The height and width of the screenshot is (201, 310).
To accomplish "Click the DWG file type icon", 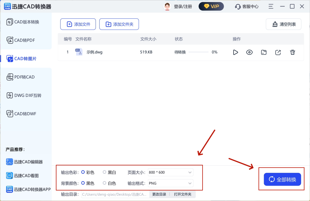I will pos(79,52).
